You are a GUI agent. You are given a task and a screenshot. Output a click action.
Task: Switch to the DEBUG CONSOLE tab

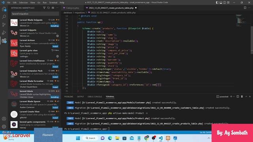[95, 97]
